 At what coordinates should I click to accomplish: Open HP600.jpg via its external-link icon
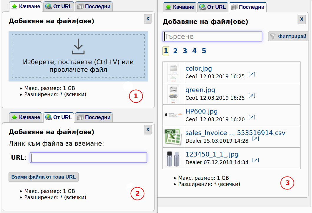coord(252,117)
